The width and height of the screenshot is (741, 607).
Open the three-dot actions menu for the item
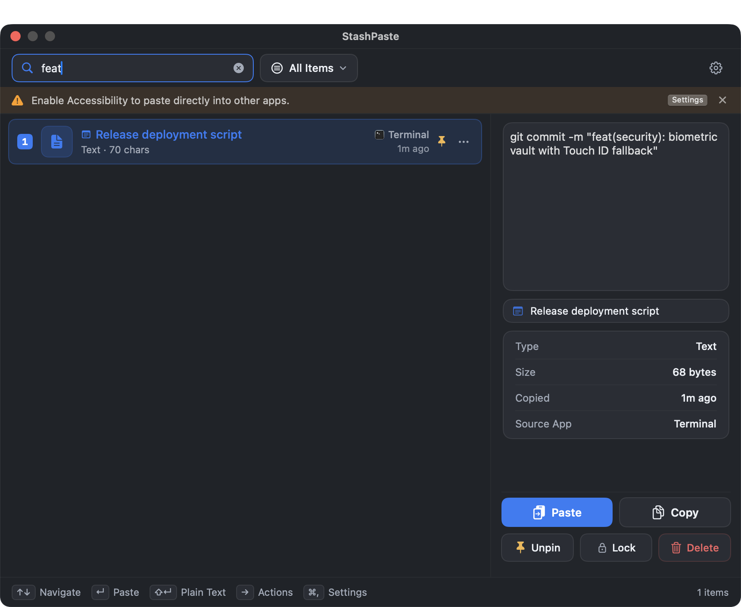(x=464, y=142)
